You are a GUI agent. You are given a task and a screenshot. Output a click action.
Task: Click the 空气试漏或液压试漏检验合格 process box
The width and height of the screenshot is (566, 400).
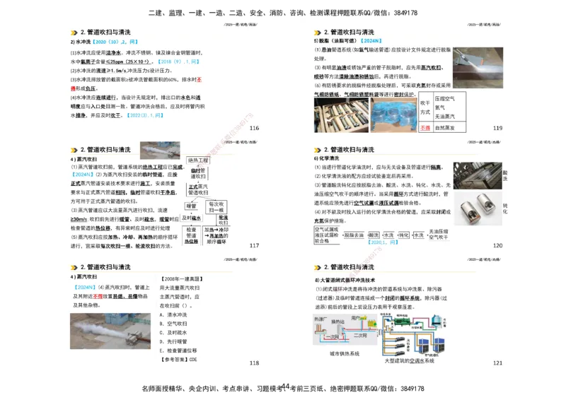327,235
